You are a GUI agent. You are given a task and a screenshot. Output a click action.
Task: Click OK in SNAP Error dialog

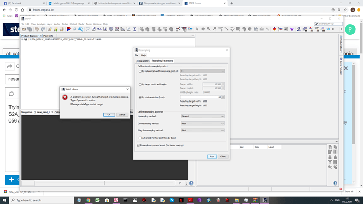[x=109, y=115]
